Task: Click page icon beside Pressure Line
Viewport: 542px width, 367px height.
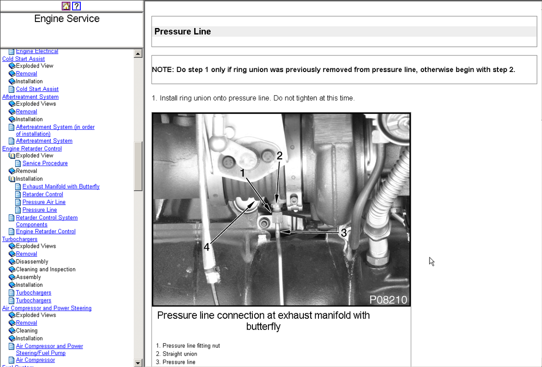Action: pyautogui.click(x=18, y=210)
